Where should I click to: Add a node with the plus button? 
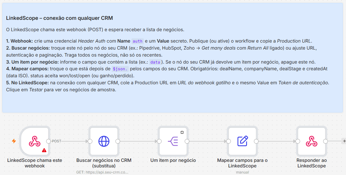[x=344, y=141]
